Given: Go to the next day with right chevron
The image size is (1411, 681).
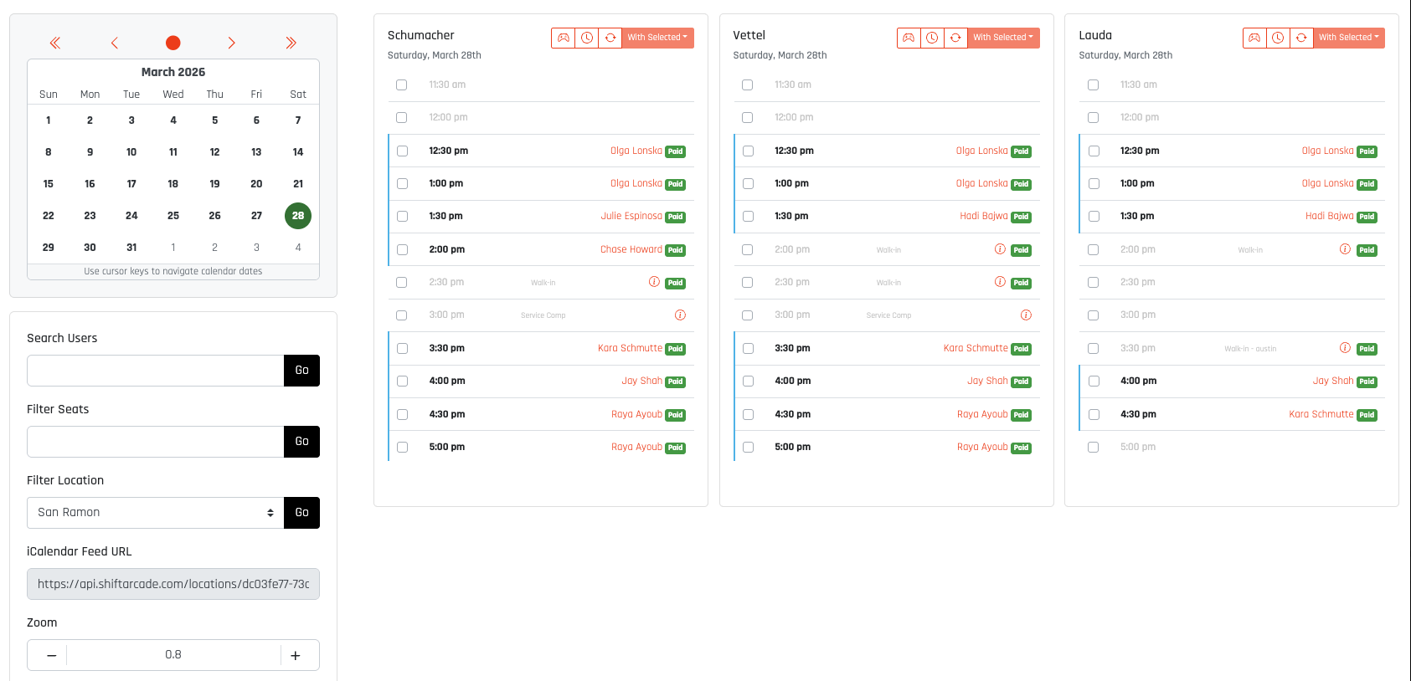Looking at the screenshot, I should 232,43.
